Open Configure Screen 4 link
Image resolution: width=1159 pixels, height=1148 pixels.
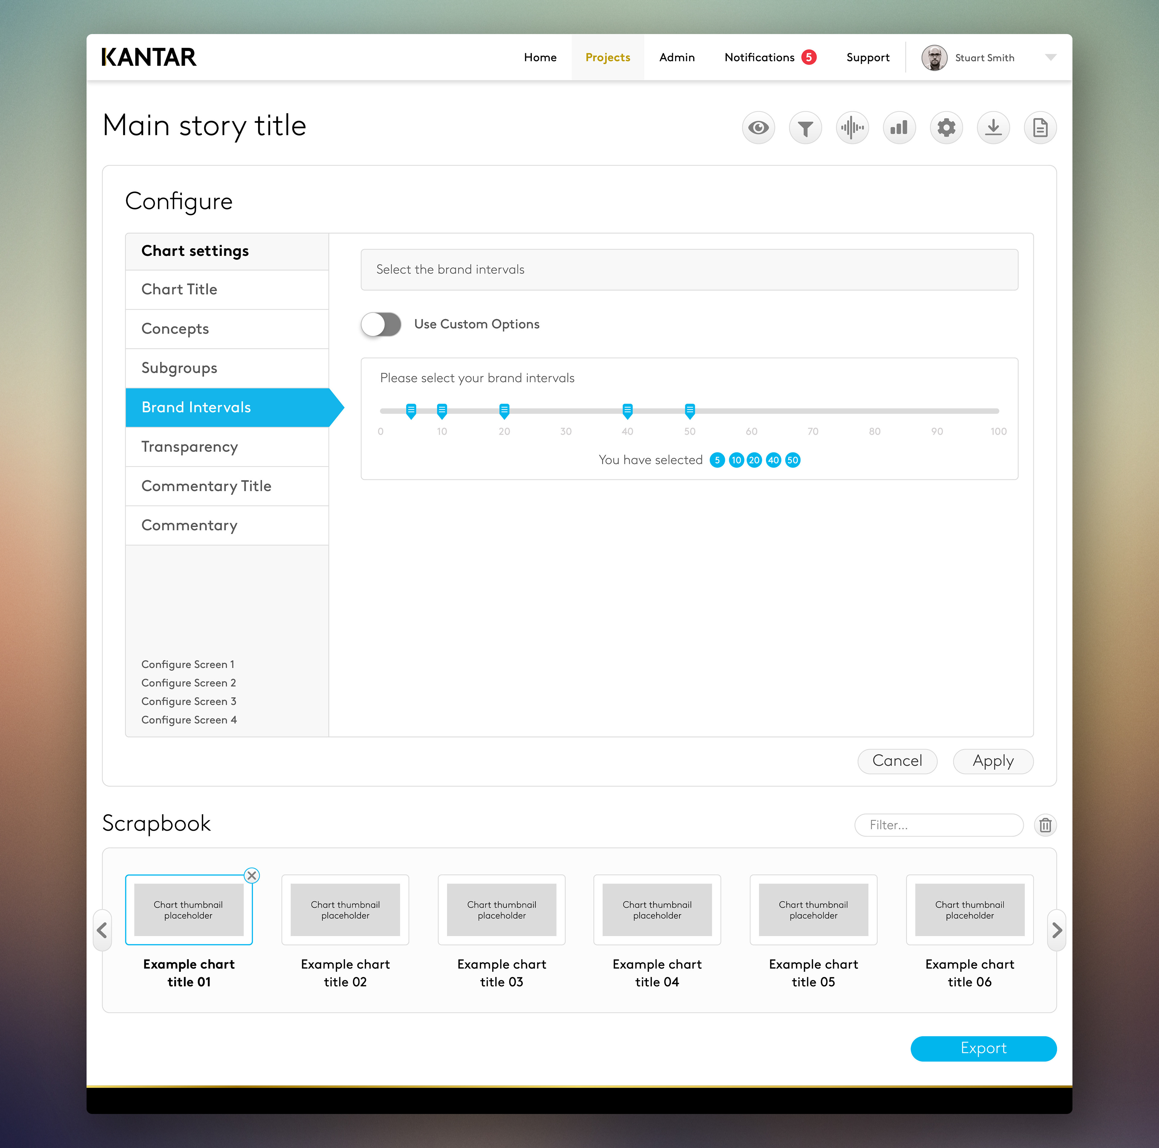[x=189, y=720]
